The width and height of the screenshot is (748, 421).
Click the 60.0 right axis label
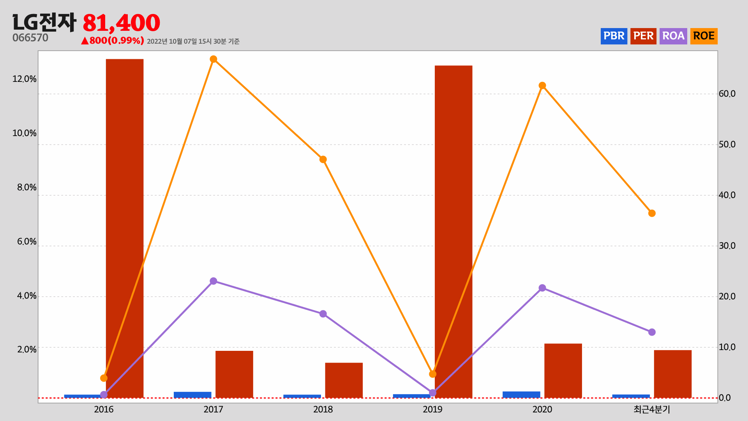click(727, 94)
